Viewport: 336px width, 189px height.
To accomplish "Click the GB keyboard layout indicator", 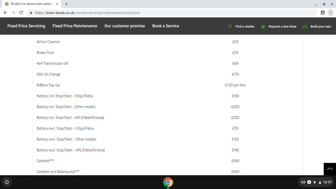I will [303, 182].
